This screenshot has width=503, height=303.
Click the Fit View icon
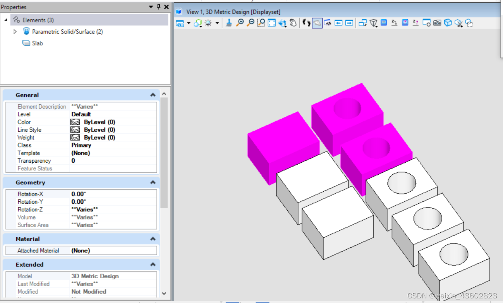click(272, 23)
